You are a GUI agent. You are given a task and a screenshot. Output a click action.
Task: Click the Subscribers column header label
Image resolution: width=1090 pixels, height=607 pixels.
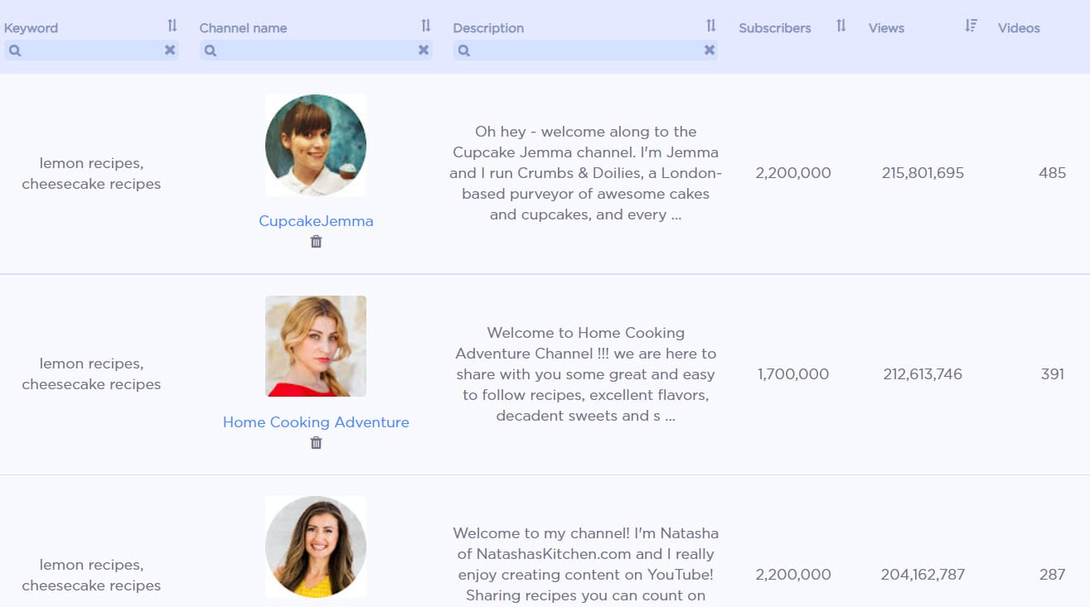[x=775, y=27]
